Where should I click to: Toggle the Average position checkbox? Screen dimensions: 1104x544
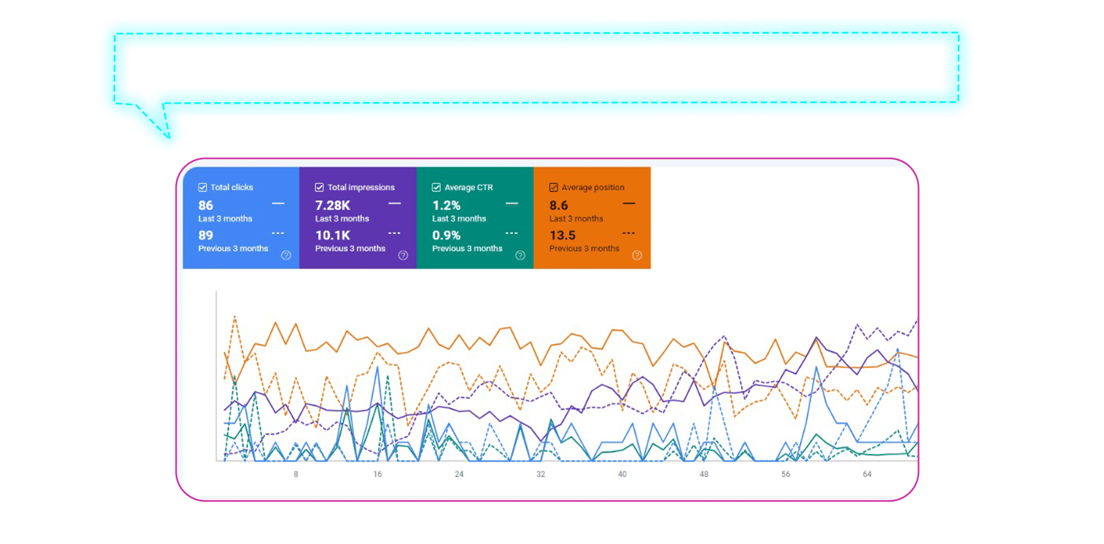(x=553, y=187)
